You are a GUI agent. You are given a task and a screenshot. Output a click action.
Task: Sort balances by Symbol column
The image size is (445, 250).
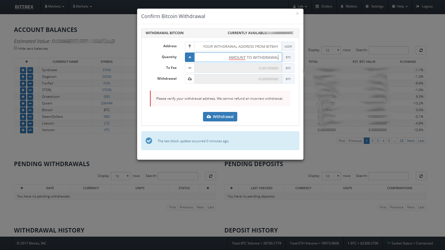pyautogui.click(x=107, y=62)
